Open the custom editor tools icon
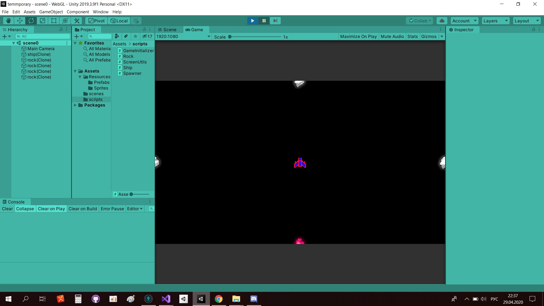Viewport: 544px width, 306px height. [x=76, y=21]
